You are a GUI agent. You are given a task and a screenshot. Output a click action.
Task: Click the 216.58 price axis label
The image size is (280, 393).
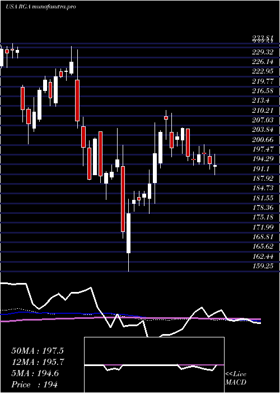pos(263,91)
